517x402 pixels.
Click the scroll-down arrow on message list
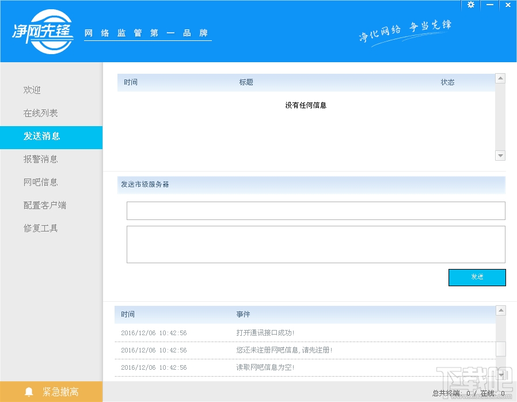pyautogui.click(x=500, y=155)
